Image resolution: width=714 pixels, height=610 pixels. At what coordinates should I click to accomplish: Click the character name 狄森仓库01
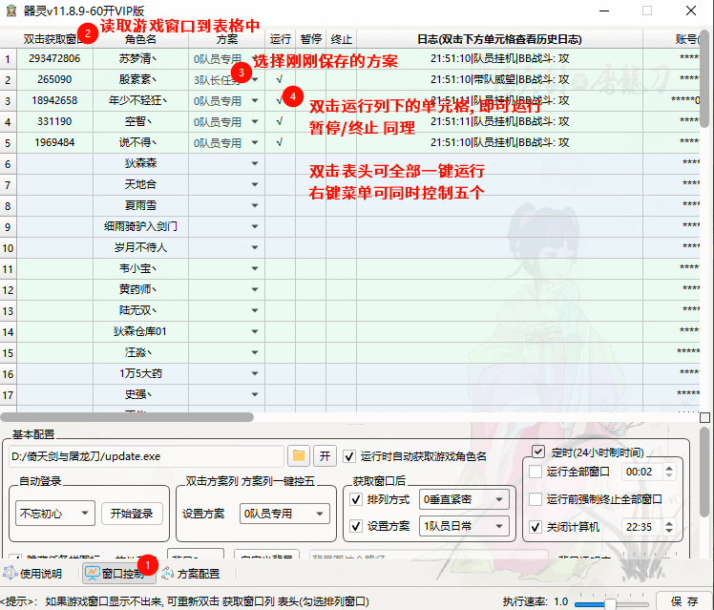pyautogui.click(x=140, y=331)
